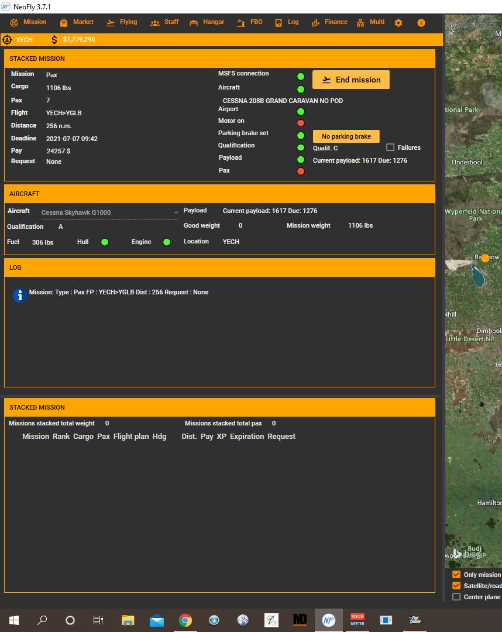Image resolution: width=502 pixels, height=632 pixels.
Task: Click the orange airport marker on map
Action: click(485, 258)
